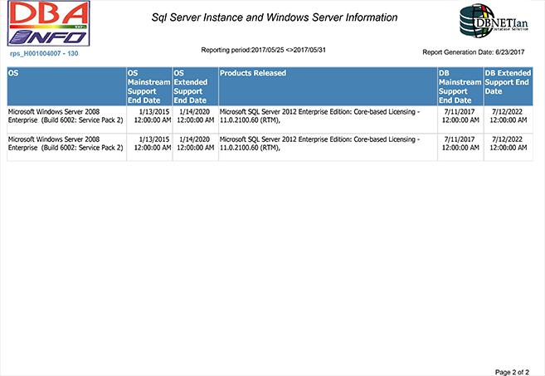Image resolution: width=545 pixels, height=376 pixels.
Task: Click second row 7/11/2017 date cell
Action: [460, 147]
